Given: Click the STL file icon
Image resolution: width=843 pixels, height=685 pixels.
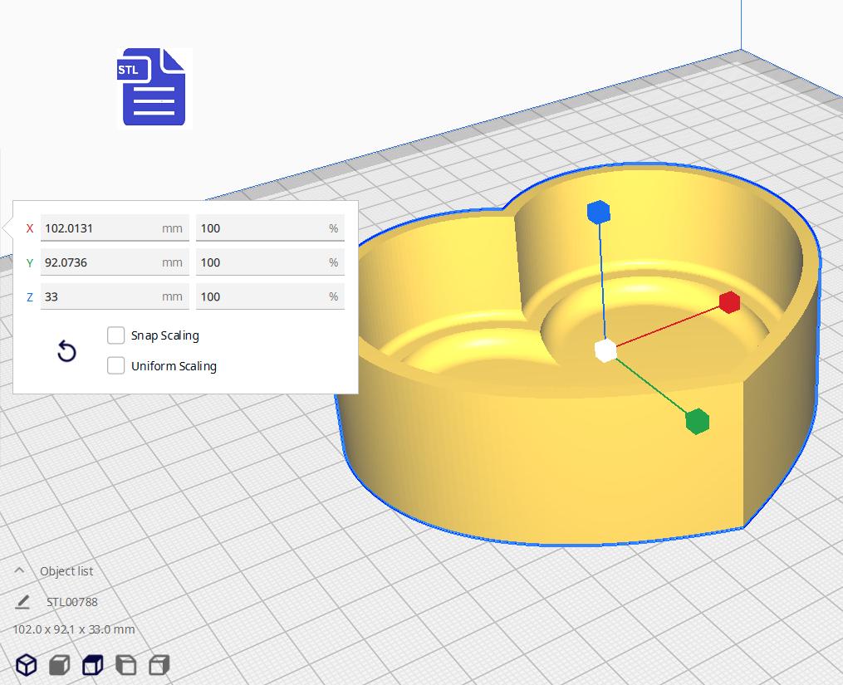Looking at the screenshot, I should pos(154,88).
